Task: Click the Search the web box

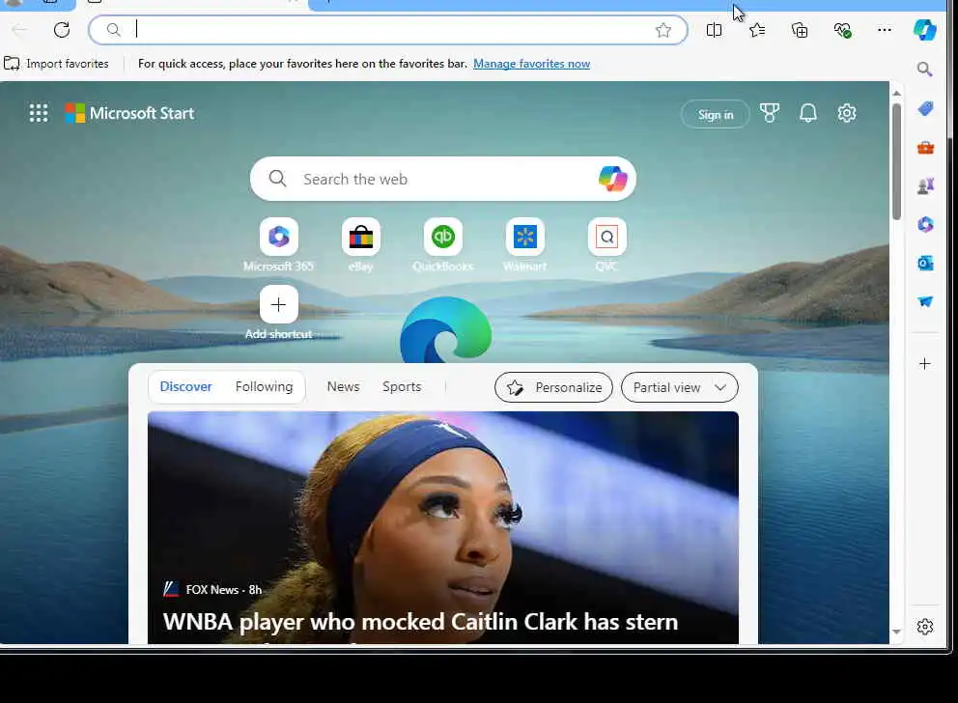Action: (x=443, y=179)
